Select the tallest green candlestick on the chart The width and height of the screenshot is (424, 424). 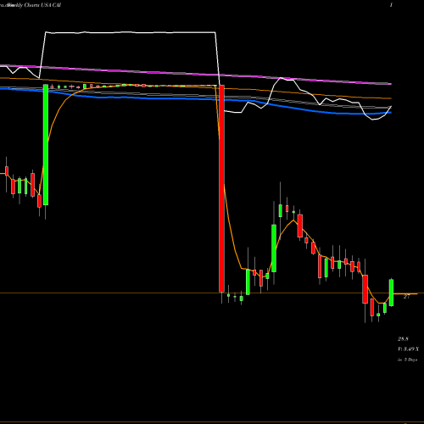(46, 144)
